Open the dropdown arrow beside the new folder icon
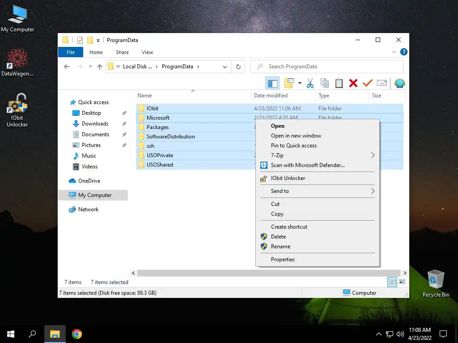Image resolution: width=458 pixels, height=343 pixels. pyautogui.click(x=300, y=83)
